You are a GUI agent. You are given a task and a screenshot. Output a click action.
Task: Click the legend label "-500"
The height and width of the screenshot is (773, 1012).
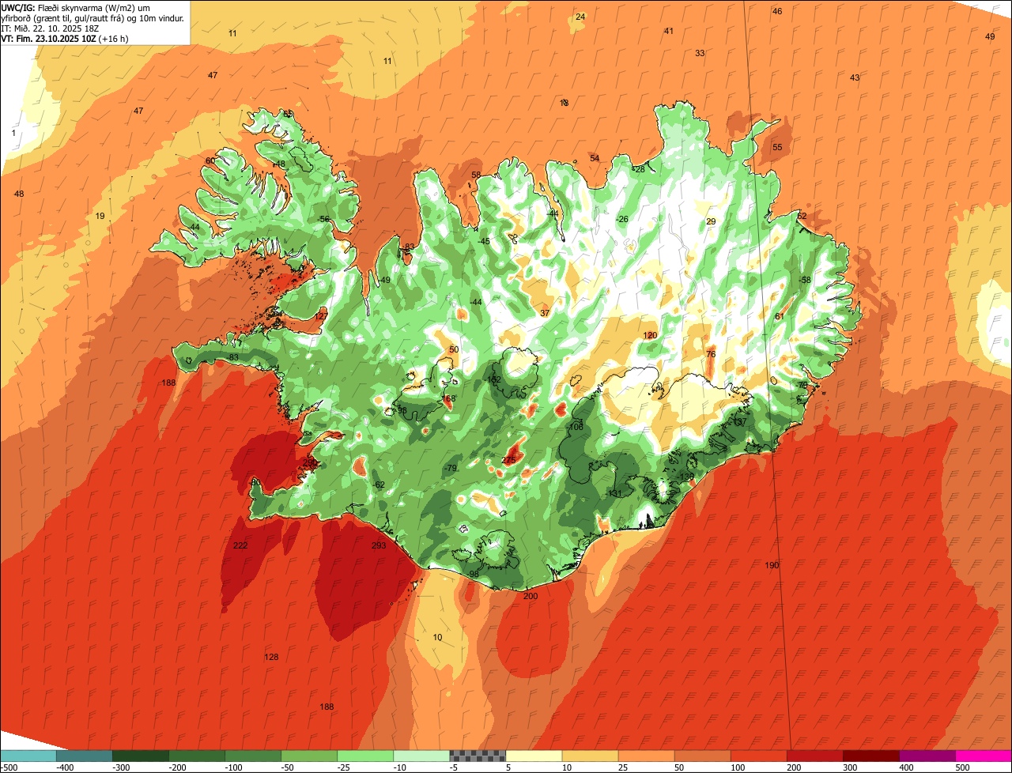[9, 767]
